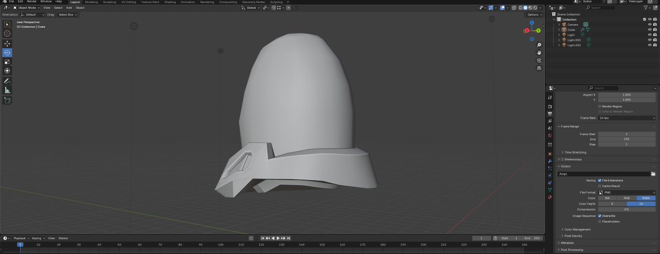Select the Scale tool

click(7, 61)
